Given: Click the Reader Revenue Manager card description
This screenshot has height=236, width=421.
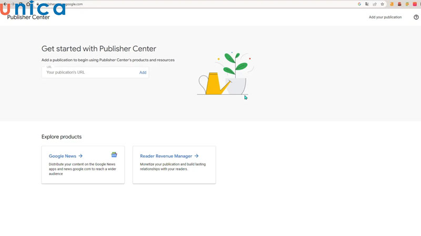Looking at the screenshot, I should pos(173,166).
